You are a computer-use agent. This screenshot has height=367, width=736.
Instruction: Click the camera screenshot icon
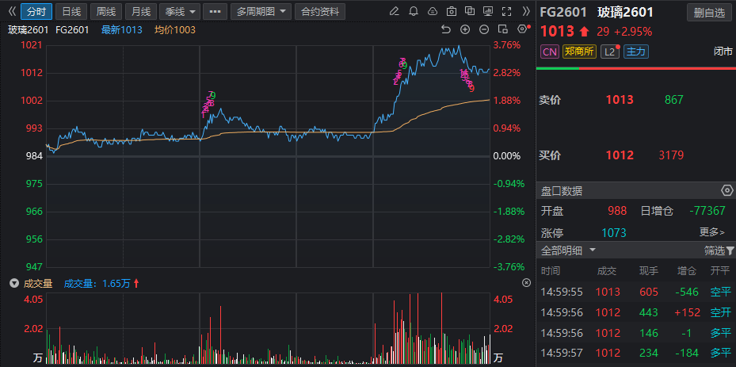451,11
